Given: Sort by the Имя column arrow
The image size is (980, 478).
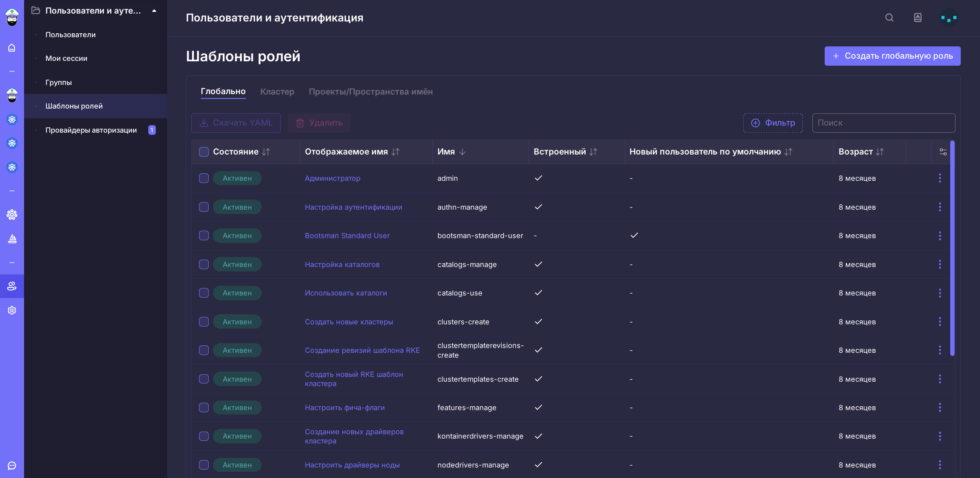Looking at the screenshot, I should (x=462, y=152).
